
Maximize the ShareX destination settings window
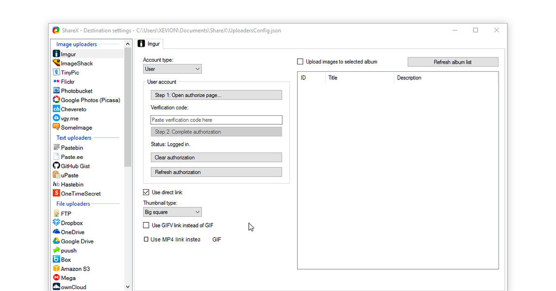click(475, 30)
